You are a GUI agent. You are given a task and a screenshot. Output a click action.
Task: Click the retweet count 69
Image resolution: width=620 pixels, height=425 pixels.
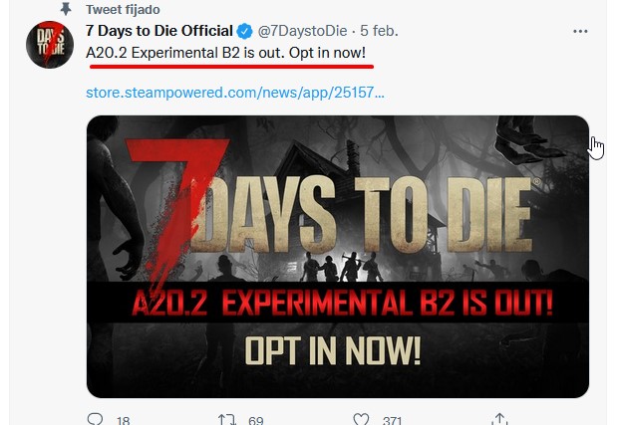255,420
